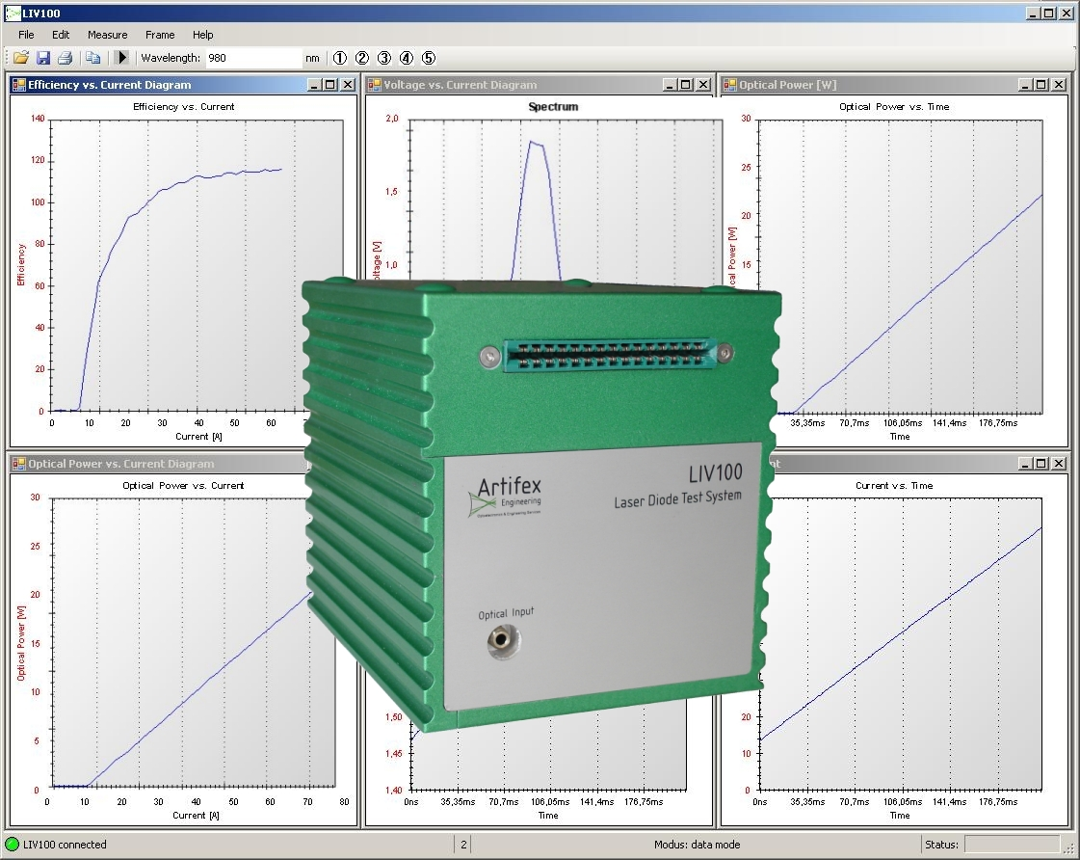This screenshot has width=1080, height=860.
Task: Select circled number 5 toolbar icon
Action: (x=429, y=58)
